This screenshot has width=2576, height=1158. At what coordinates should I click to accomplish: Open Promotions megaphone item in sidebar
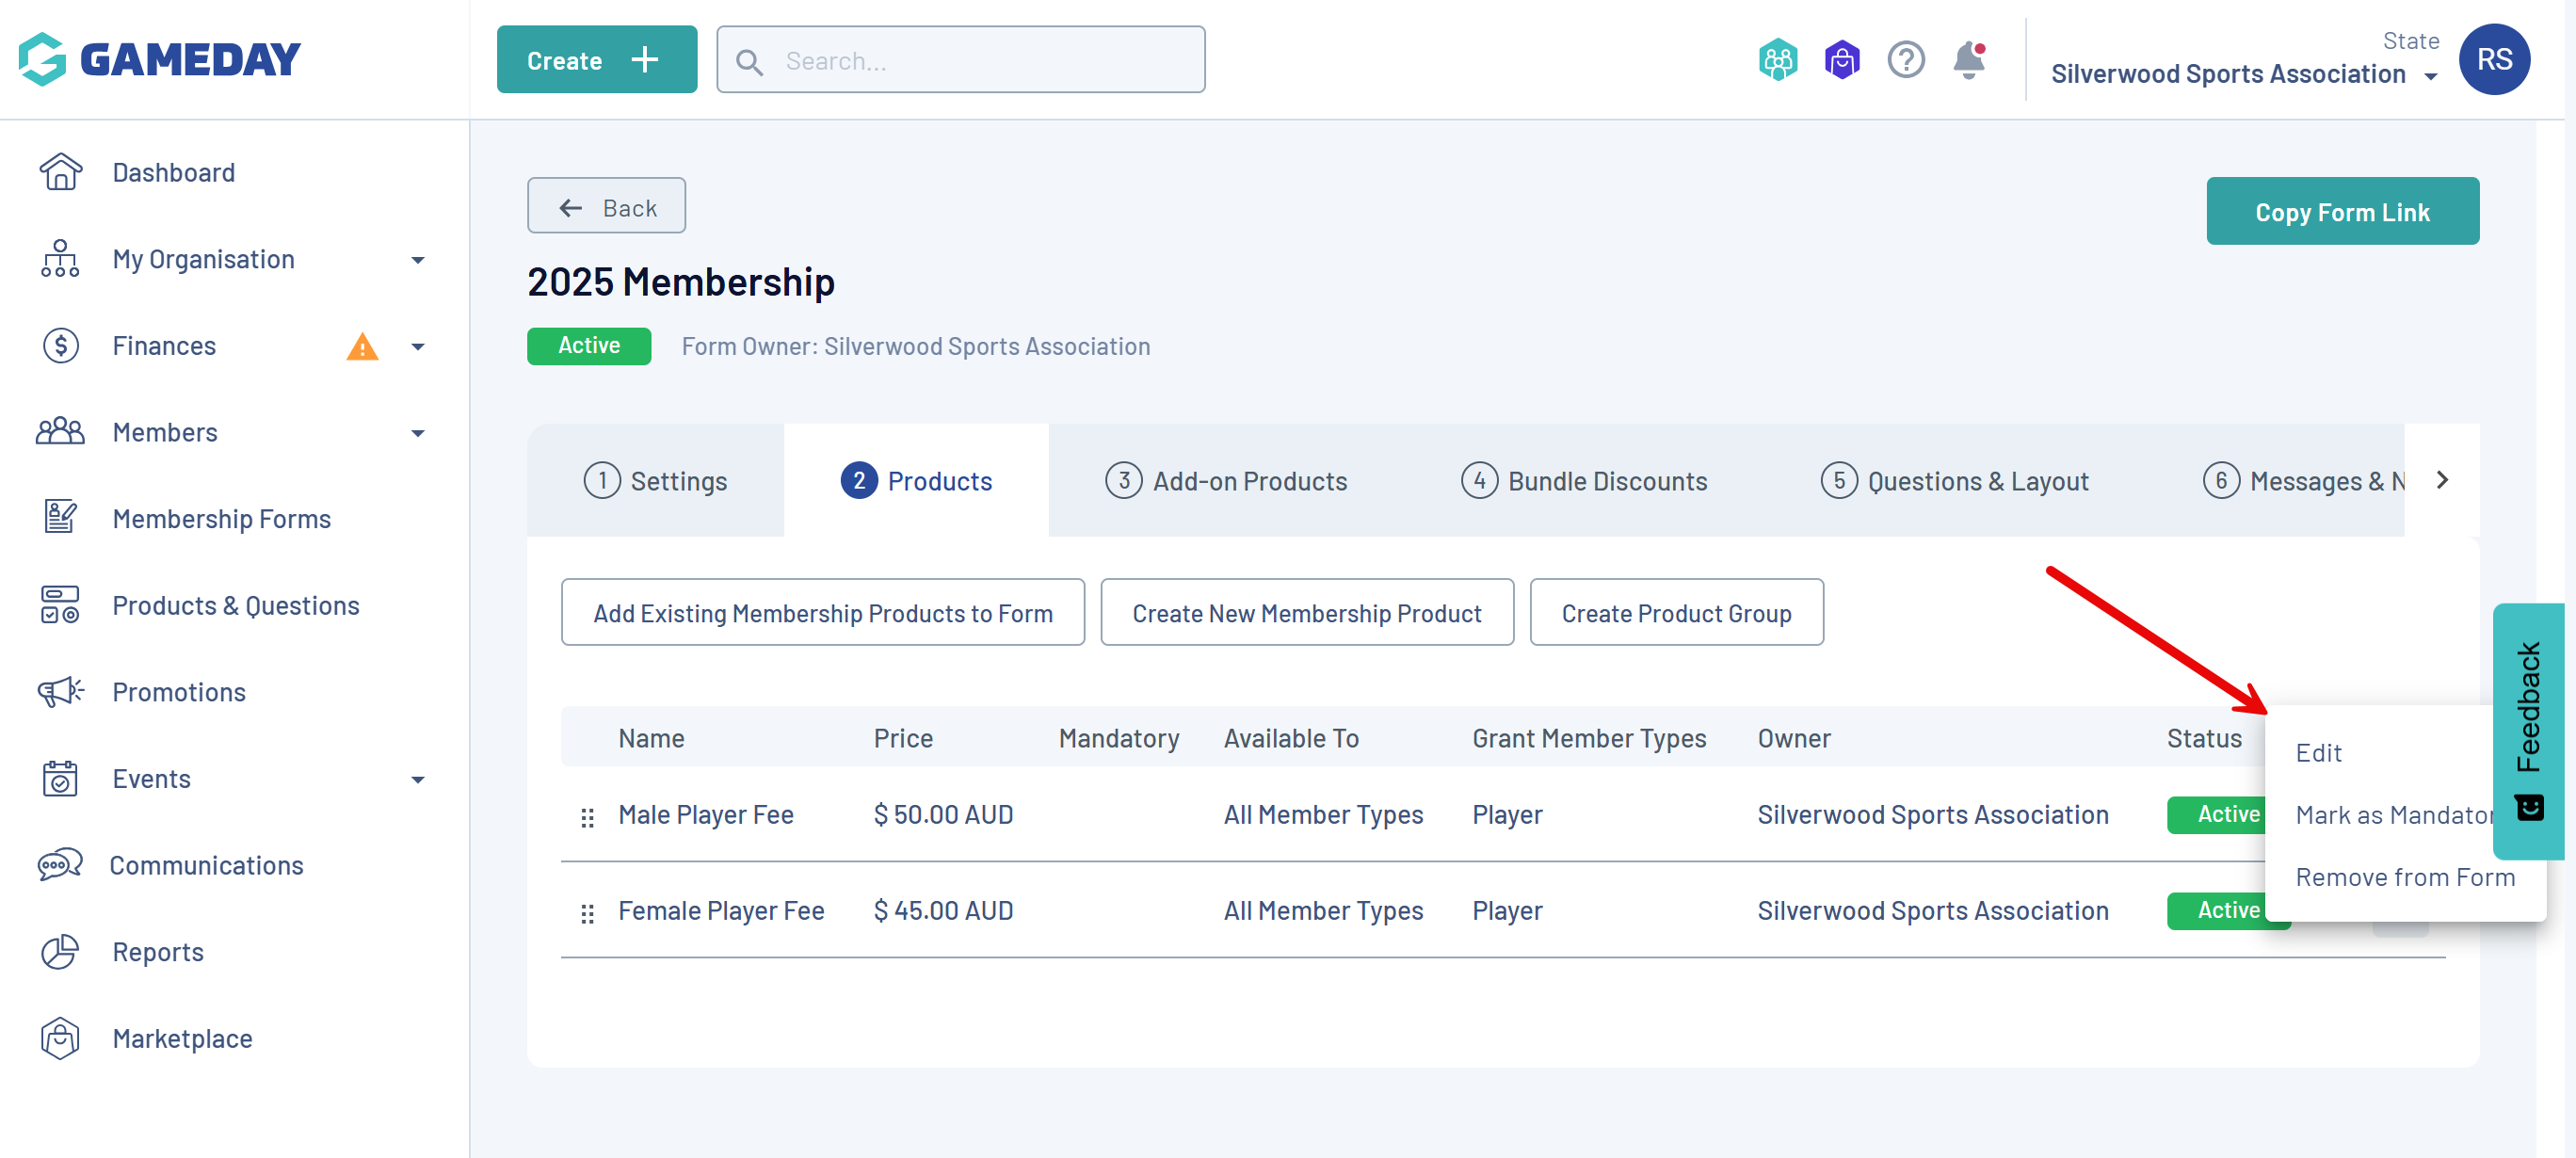click(178, 691)
